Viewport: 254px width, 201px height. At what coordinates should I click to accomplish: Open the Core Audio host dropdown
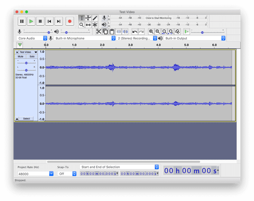32,38
